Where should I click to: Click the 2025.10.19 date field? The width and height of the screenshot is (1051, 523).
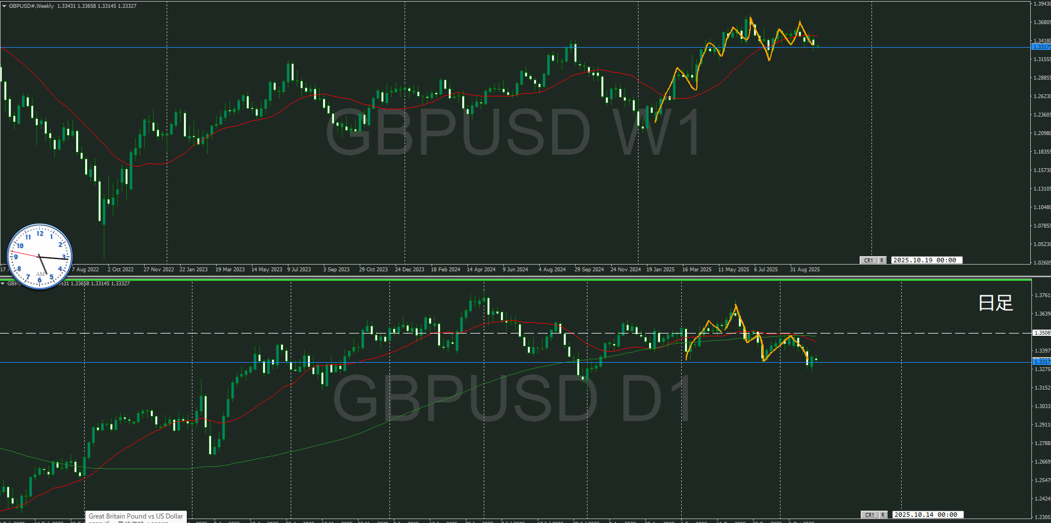[x=926, y=260]
